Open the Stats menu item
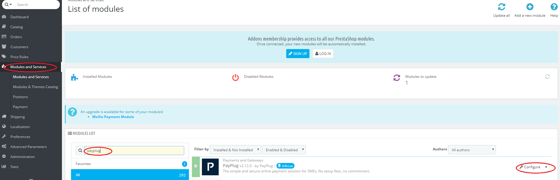 [14, 167]
